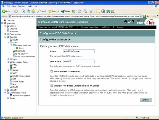This screenshot has height=120, width=159.
Task: Click the JNDI Name input field
Action: tap(79, 62)
